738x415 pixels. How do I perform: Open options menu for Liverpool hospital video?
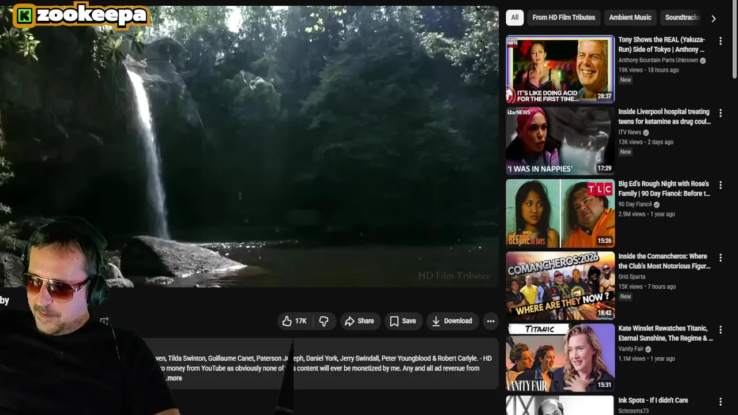point(720,113)
